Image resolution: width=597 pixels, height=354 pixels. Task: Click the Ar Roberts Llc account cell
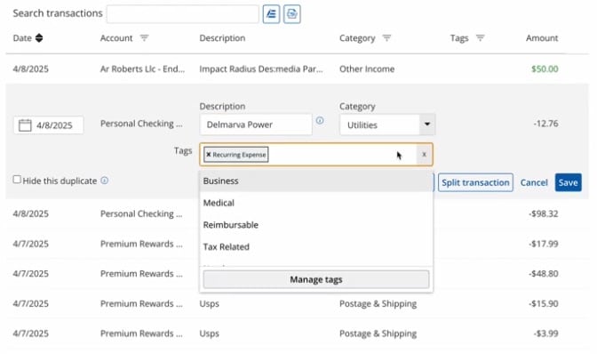(x=142, y=69)
